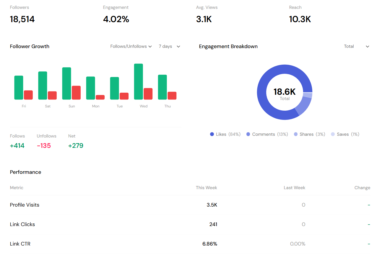This screenshot has width=390, height=260.
Task: Select the Likes legend dot
Action: tap(212, 134)
